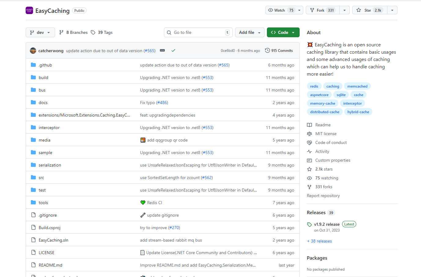Open the EasyCaching repository title link
Viewport: 421px width, 277px height.
53,11
